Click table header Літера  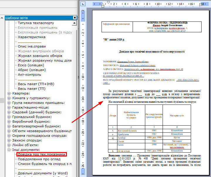tap(113, 115)
